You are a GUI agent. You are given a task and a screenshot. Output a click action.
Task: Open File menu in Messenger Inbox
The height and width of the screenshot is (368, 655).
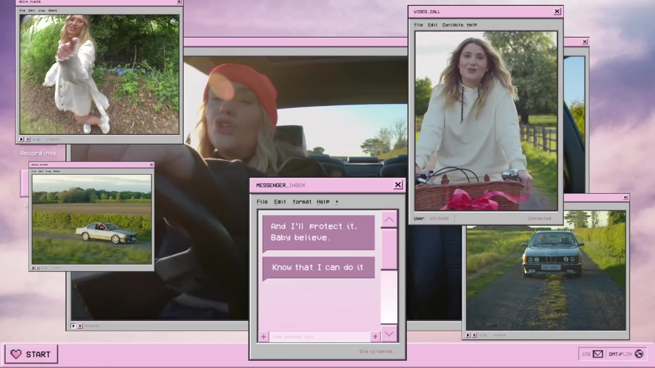tap(262, 201)
